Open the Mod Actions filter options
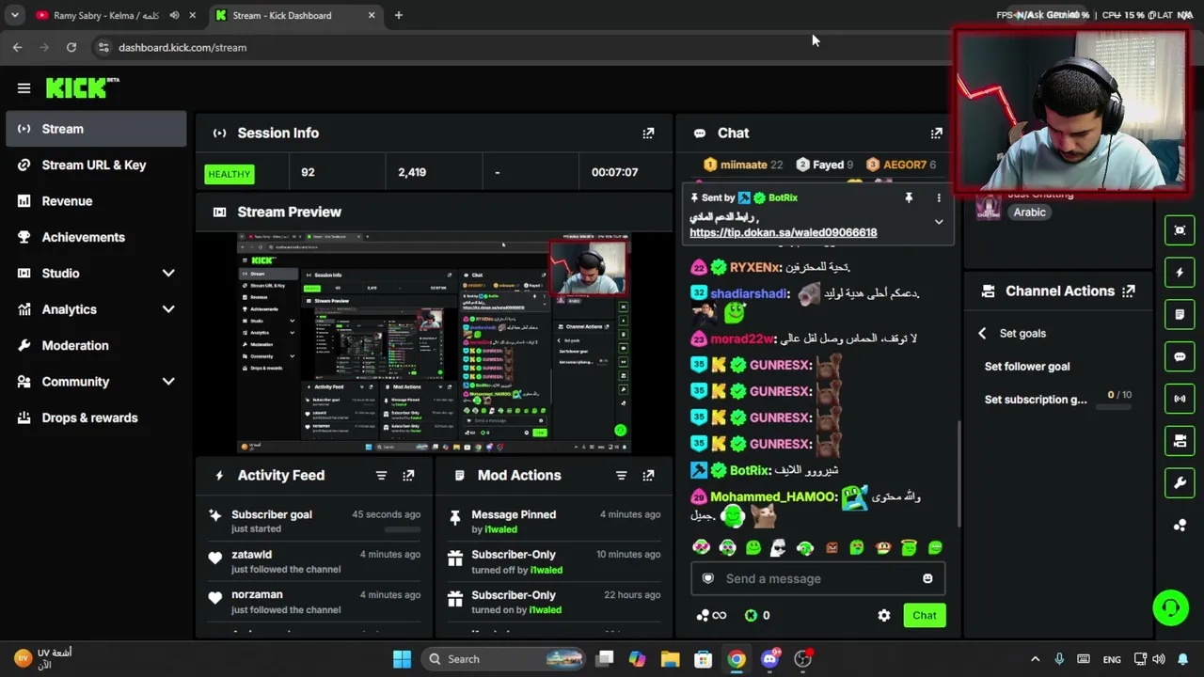The width and height of the screenshot is (1204, 677). 621,476
